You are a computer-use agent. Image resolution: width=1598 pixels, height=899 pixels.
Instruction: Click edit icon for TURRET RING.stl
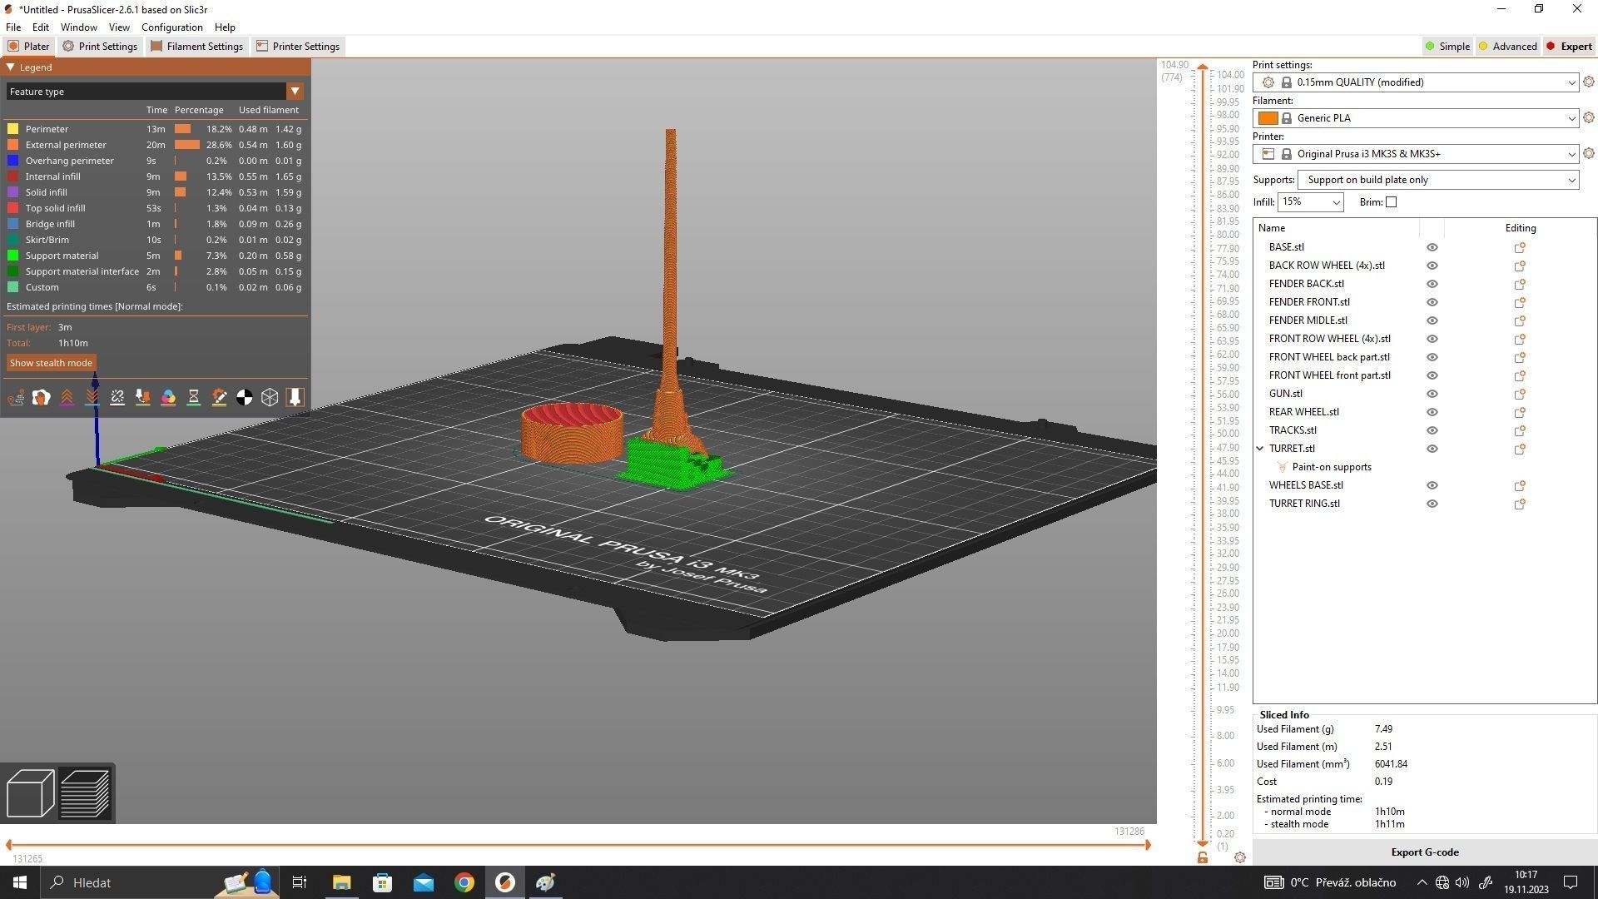(1520, 504)
